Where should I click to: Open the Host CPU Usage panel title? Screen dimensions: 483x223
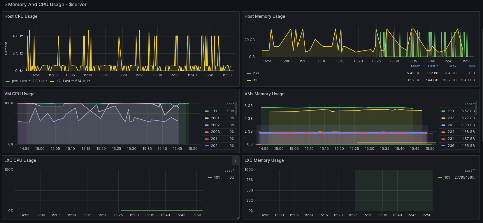pos(21,16)
